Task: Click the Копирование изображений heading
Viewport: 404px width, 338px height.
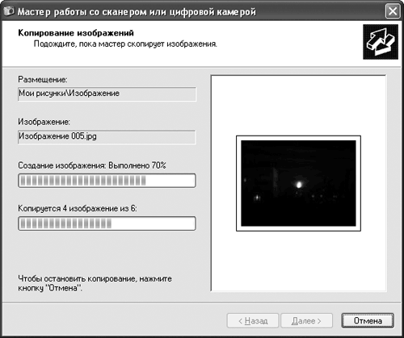Action: click(76, 33)
